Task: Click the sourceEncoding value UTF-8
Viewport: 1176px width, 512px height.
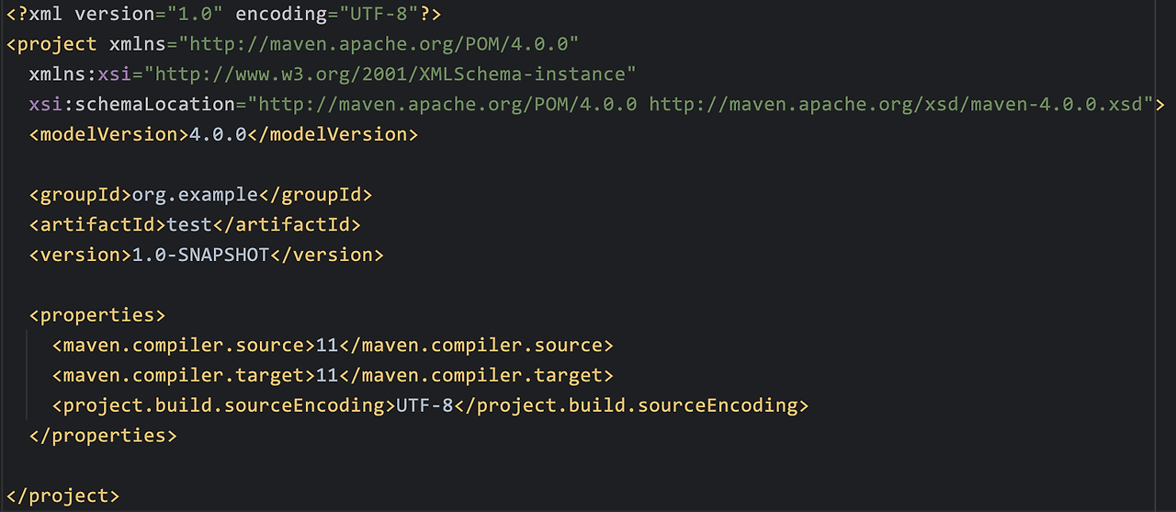Action: click(x=424, y=405)
